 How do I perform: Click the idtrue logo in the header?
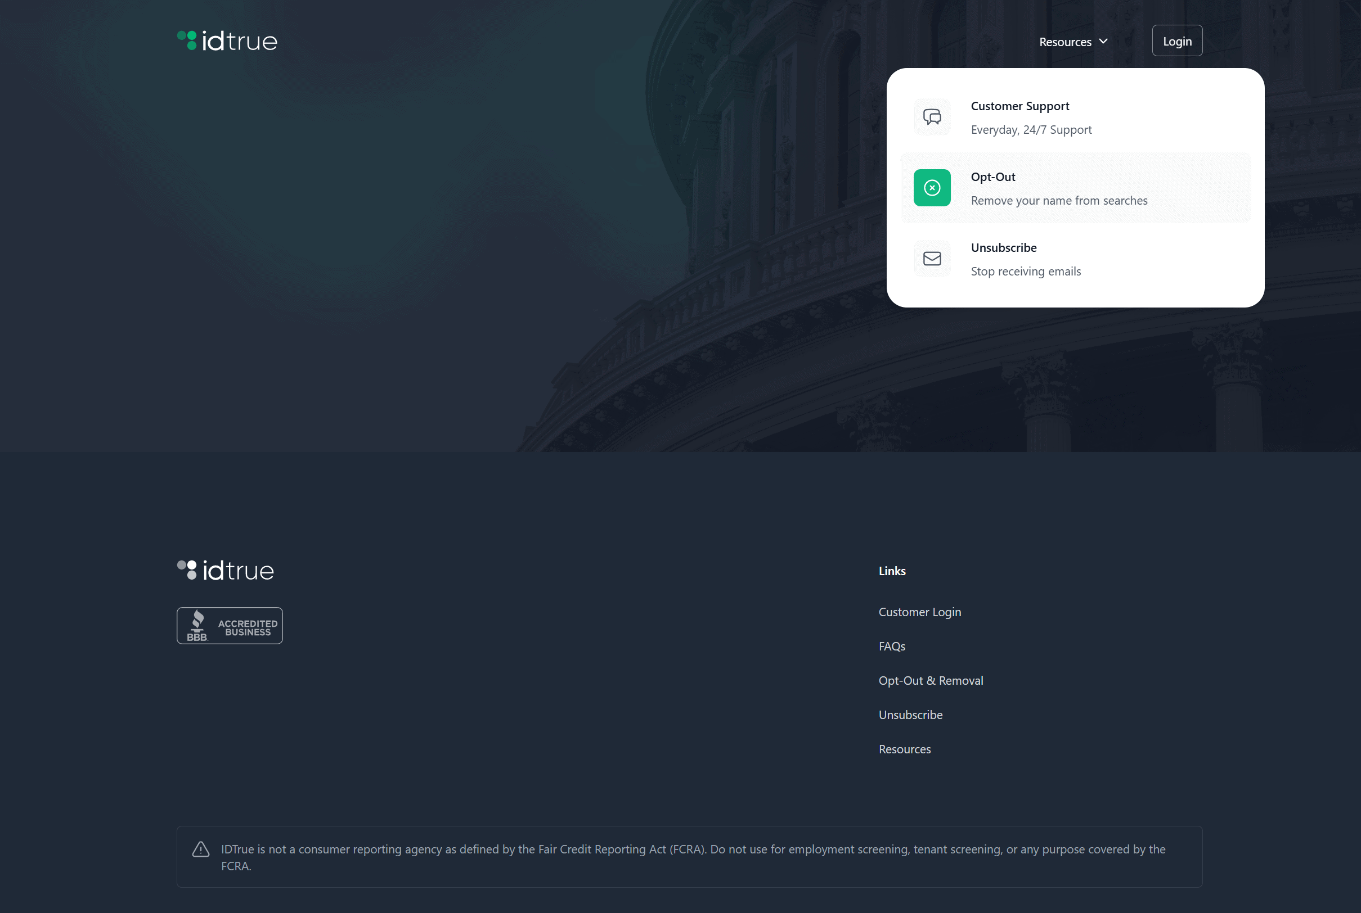227,40
